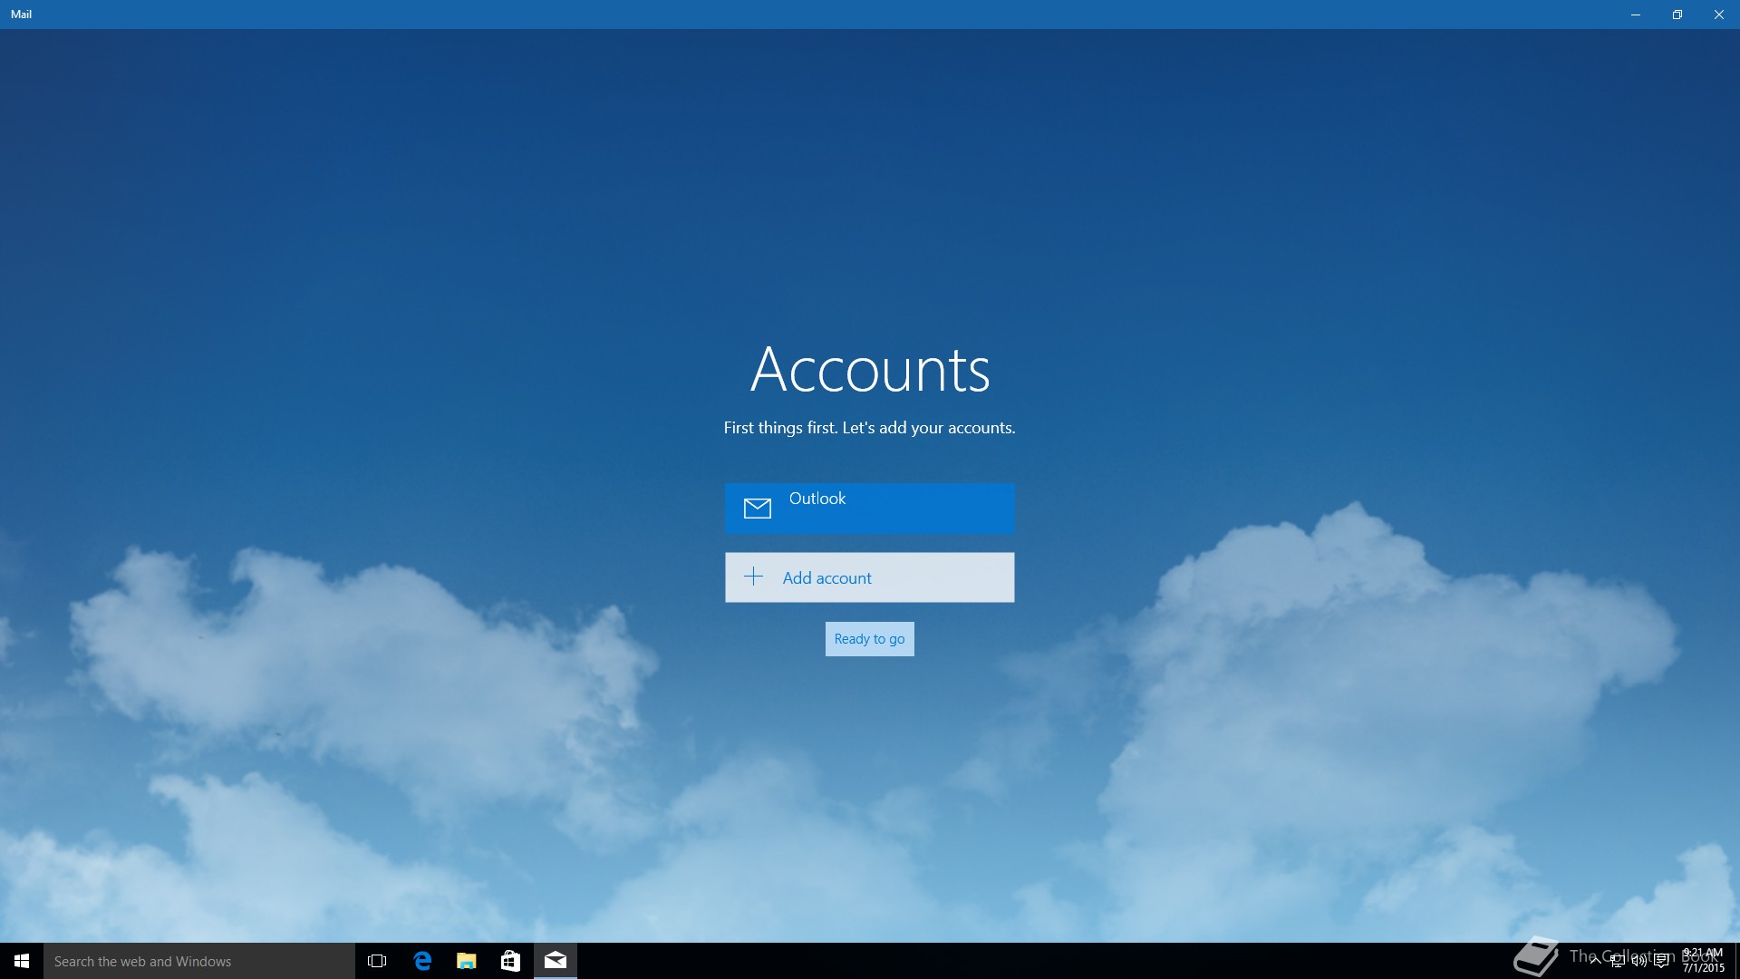
Task: Click 'First things first. Let's add your accounts.' text
Action: [x=869, y=428]
